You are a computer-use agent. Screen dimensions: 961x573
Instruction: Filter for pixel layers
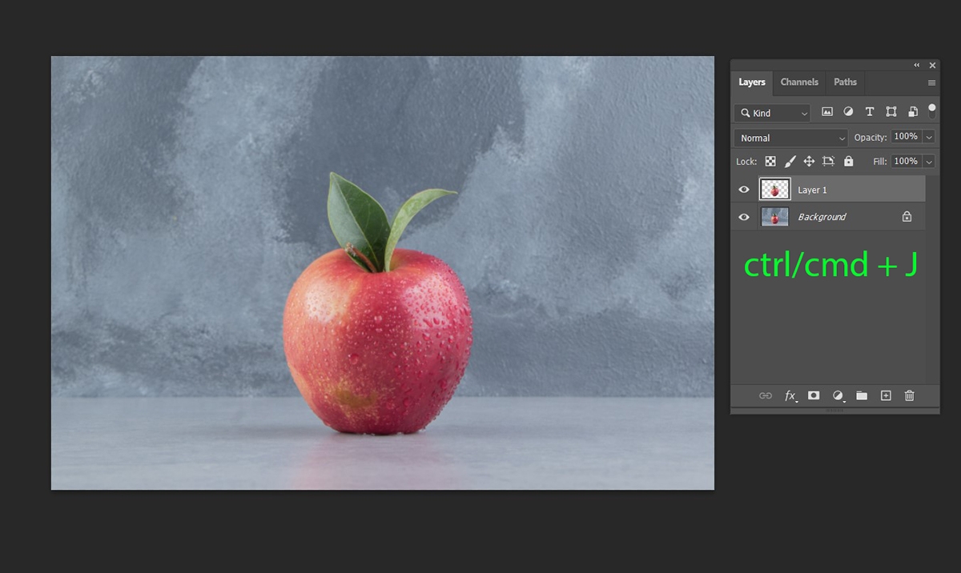click(x=827, y=112)
